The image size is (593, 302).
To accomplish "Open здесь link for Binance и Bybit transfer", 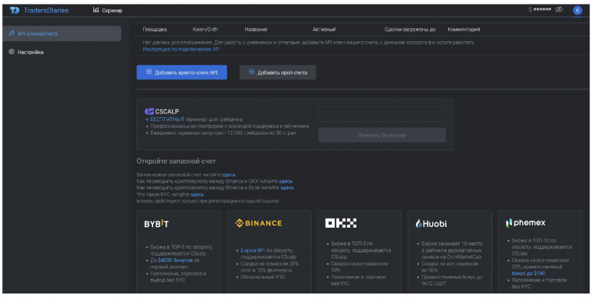I will pos(287,187).
